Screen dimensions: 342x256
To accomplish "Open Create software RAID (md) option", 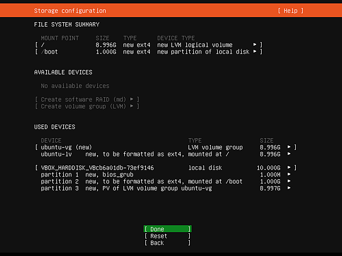I will 87,100.
